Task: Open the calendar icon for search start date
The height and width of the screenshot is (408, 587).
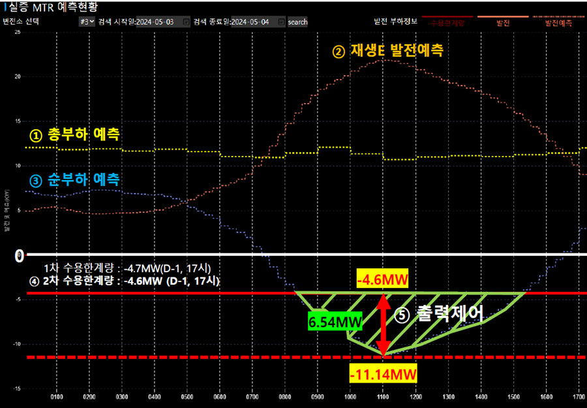Action: tap(187, 22)
